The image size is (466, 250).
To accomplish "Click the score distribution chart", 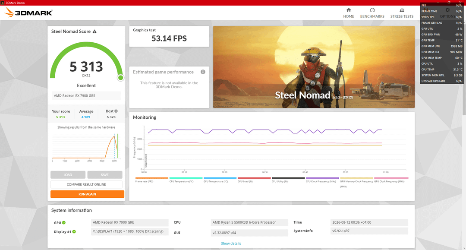I will (x=86, y=147).
